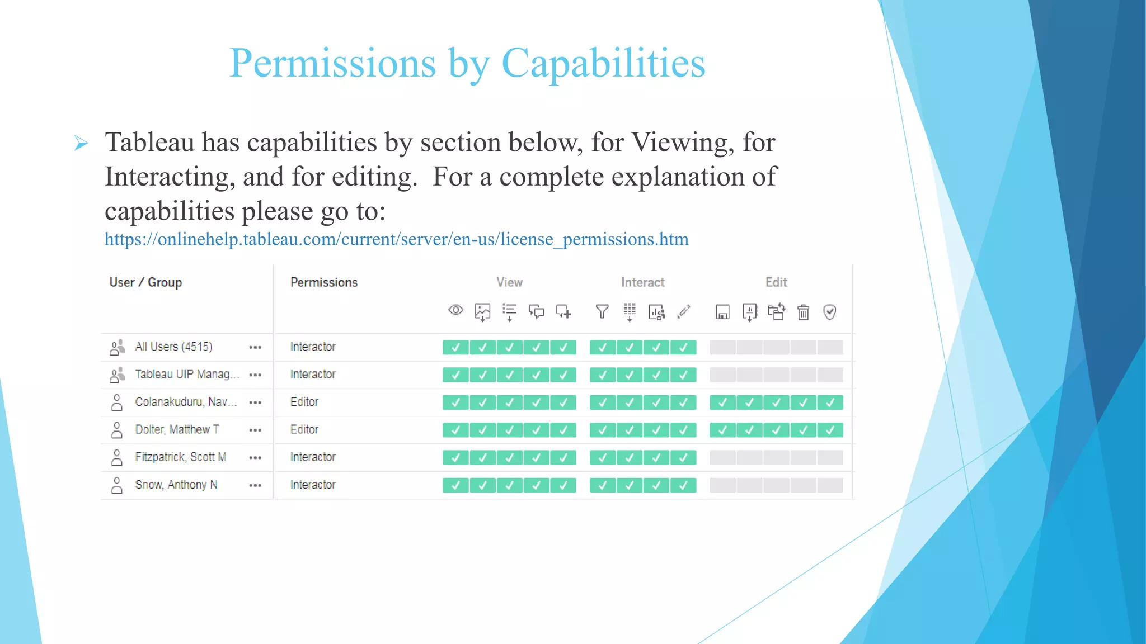Click the Editor role for Dolter, Matthew T
The width and height of the screenshot is (1146, 644).
pyautogui.click(x=304, y=429)
